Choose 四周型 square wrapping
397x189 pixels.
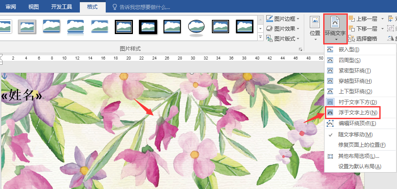click(x=360, y=60)
